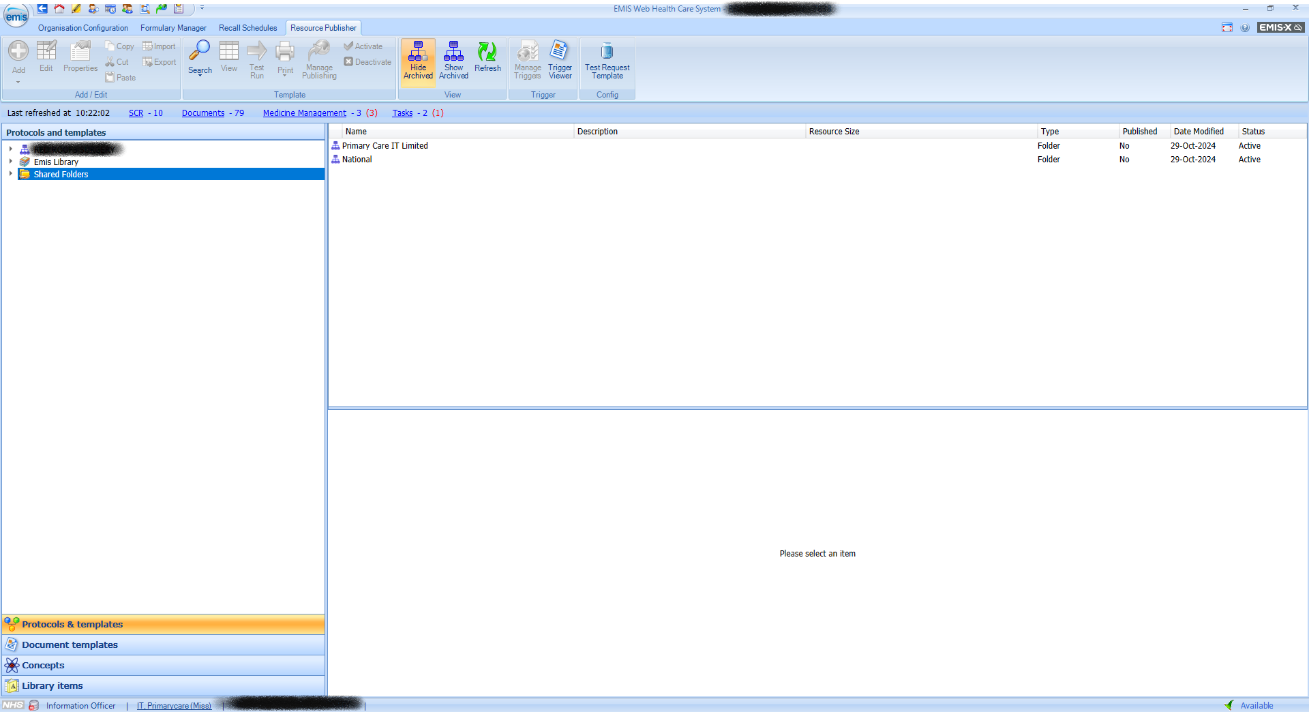Open Concepts navigation pane
Viewport: 1309px width, 712px height.
[164, 666]
